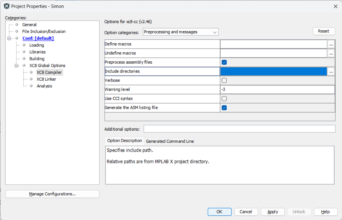Open the Option categories dropdown
The width and height of the screenshot is (342, 220).
point(181,32)
